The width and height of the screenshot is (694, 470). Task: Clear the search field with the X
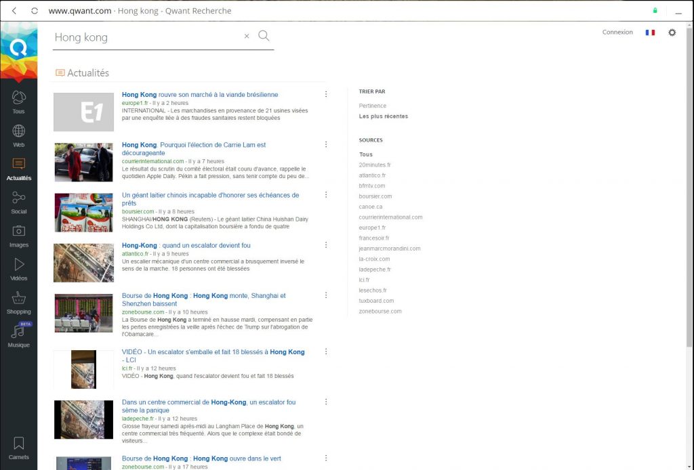(247, 37)
